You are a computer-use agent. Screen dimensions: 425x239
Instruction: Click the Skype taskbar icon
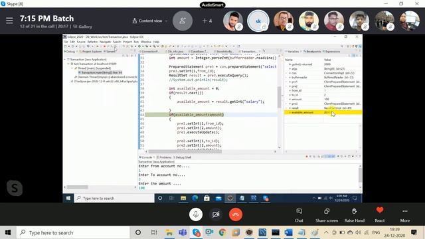pos(196,232)
